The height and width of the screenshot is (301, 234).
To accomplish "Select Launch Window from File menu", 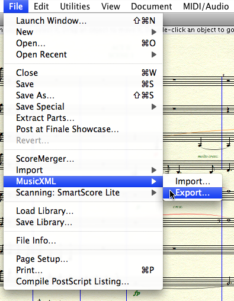I will pos(83,21).
